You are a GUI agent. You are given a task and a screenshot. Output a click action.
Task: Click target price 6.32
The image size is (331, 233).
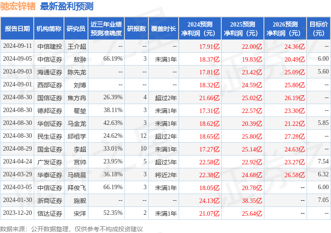(x=323, y=174)
